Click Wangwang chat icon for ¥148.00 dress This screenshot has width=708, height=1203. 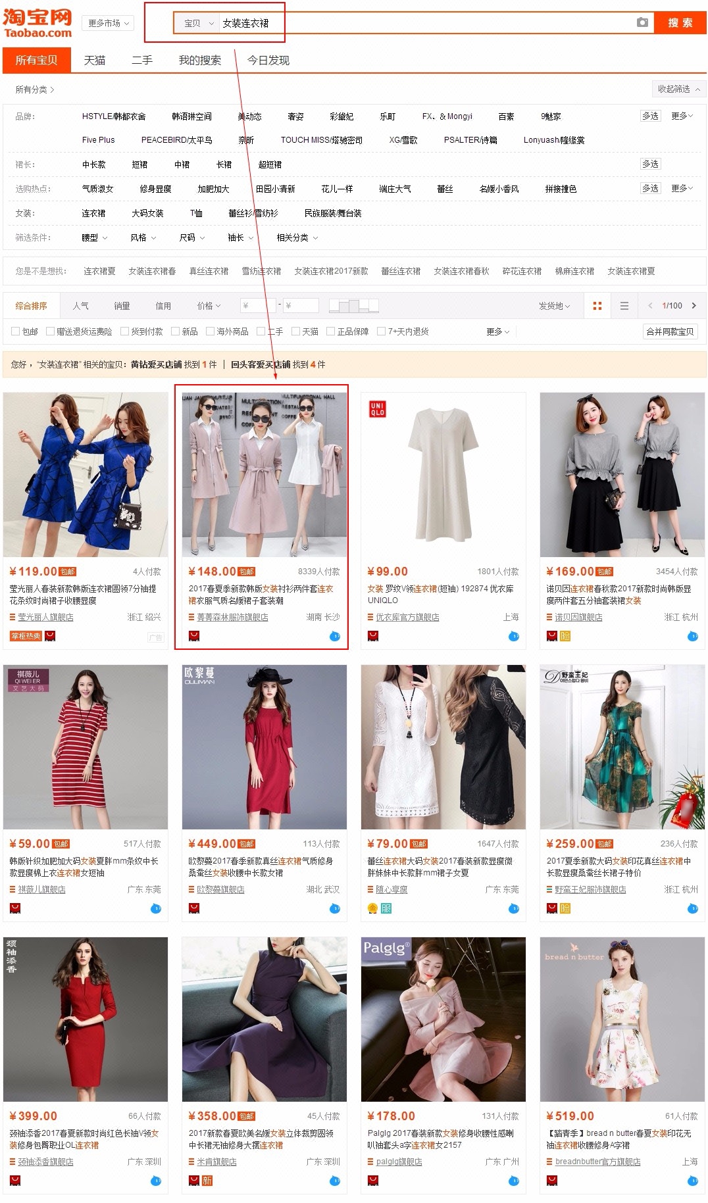click(x=335, y=636)
